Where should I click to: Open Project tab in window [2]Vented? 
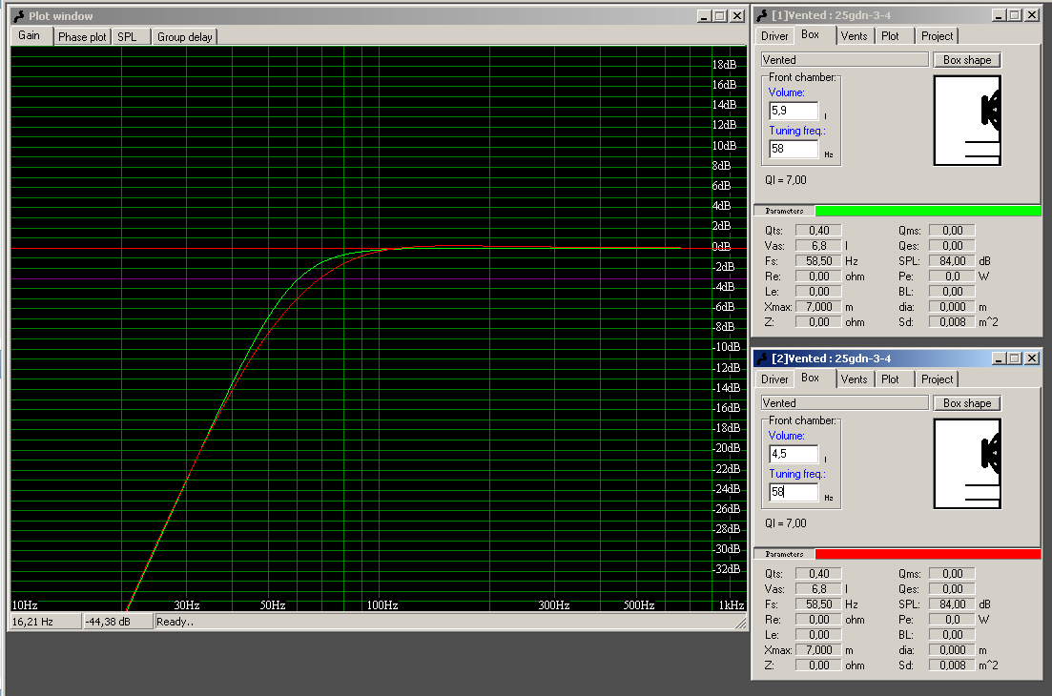coord(937,379)
